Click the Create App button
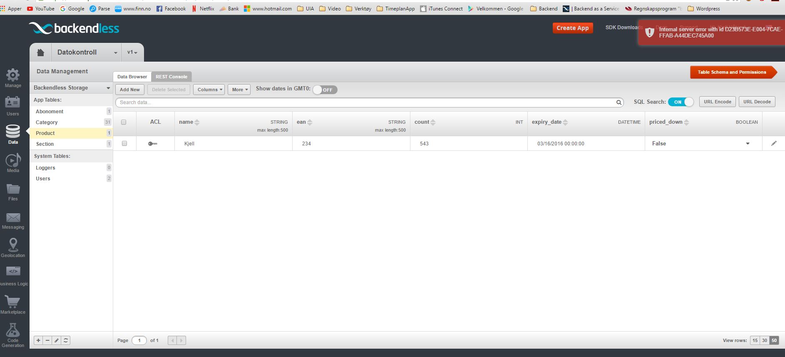 click(573, 28)
